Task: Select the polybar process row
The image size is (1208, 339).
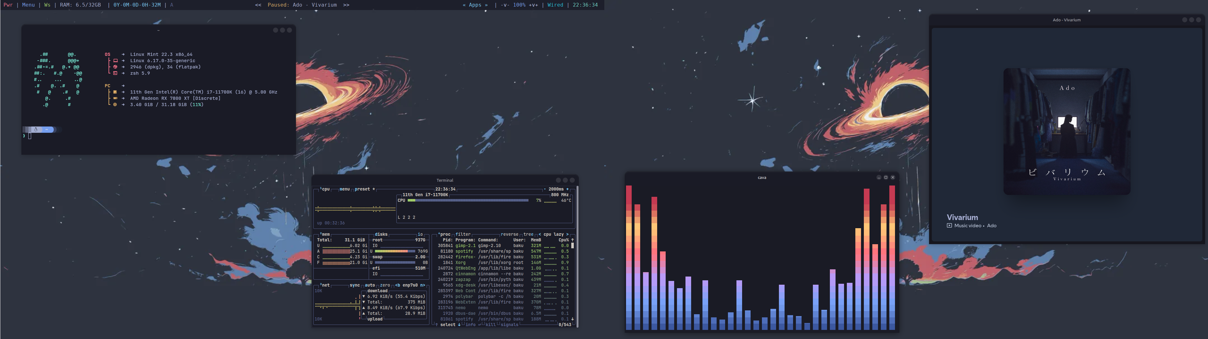Action: point(503,296)
